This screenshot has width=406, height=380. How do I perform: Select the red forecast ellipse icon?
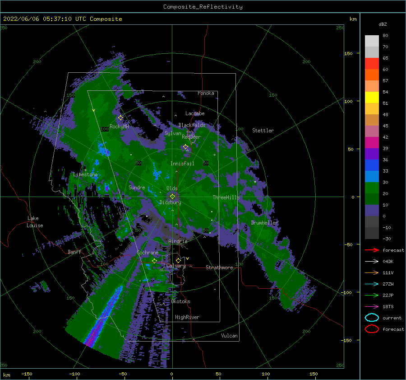coord(372,329)
